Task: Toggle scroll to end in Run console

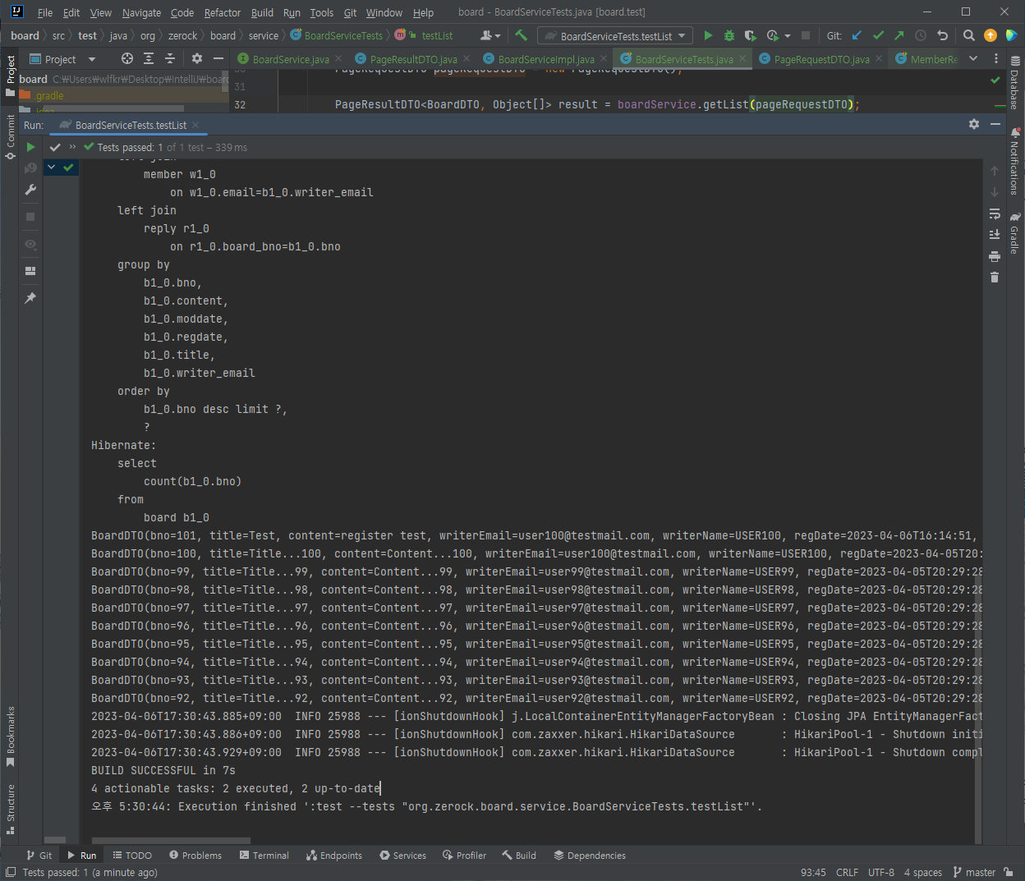Action: click(x=995, y=235)
